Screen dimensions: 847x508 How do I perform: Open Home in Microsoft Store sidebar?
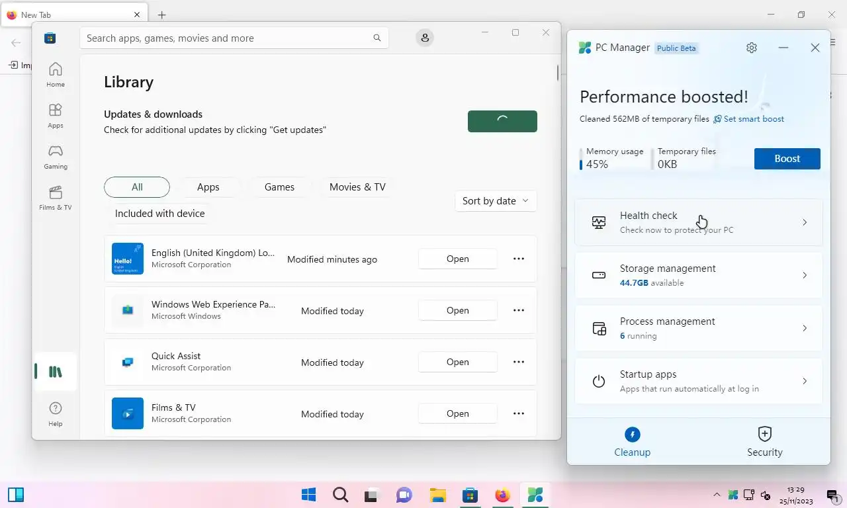click(56, 74)
